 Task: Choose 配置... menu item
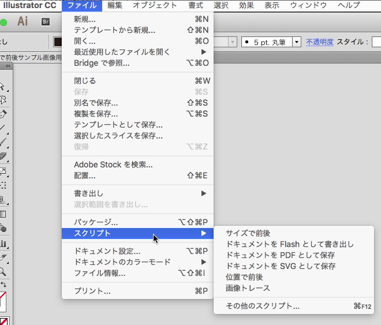(137, 175)
